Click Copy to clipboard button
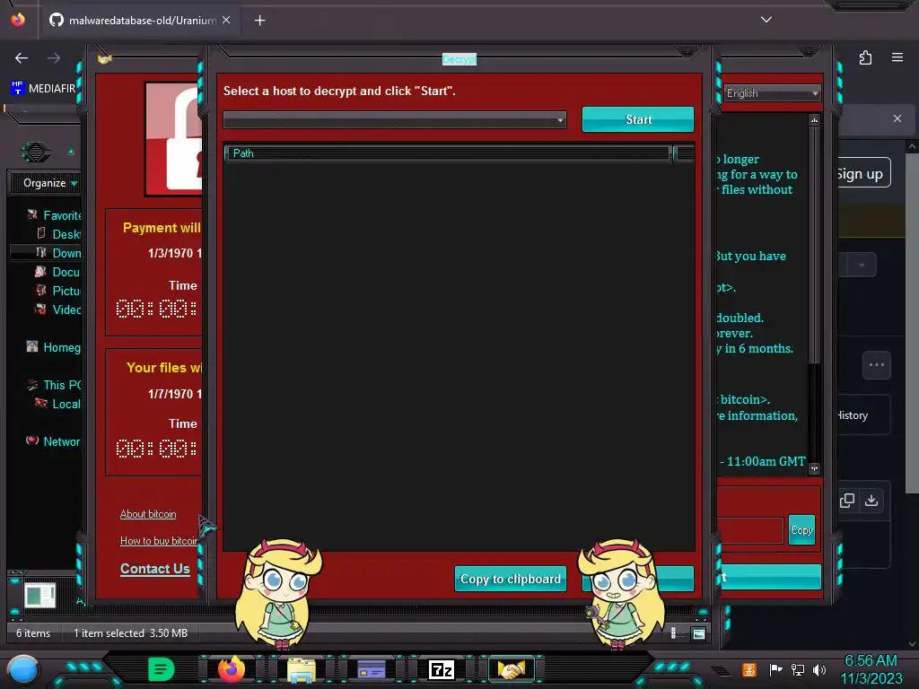 click(510, 579)
